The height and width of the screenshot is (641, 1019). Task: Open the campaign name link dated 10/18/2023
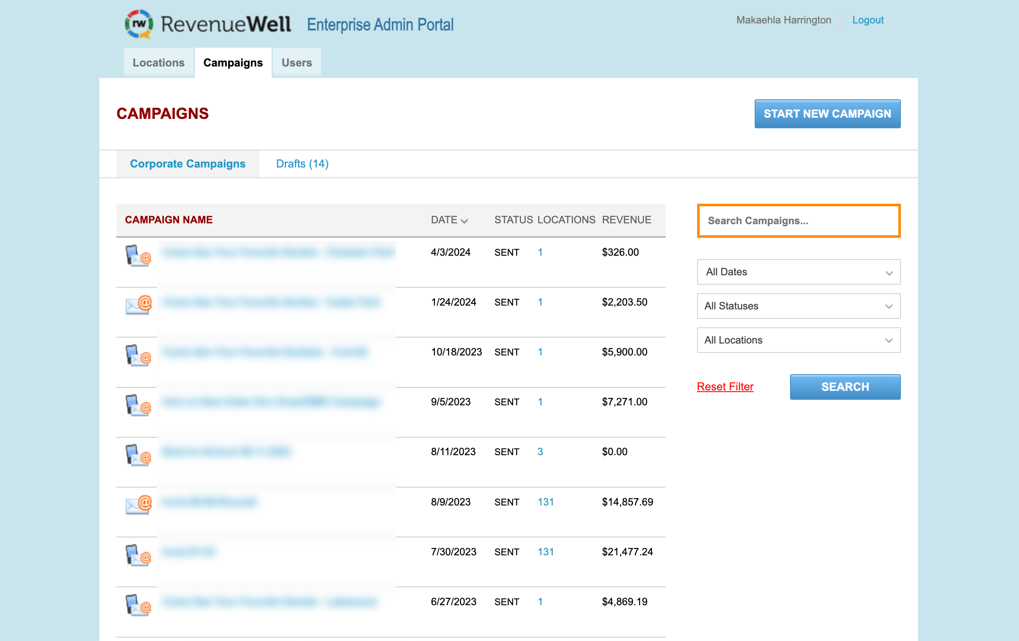point(265,352)
